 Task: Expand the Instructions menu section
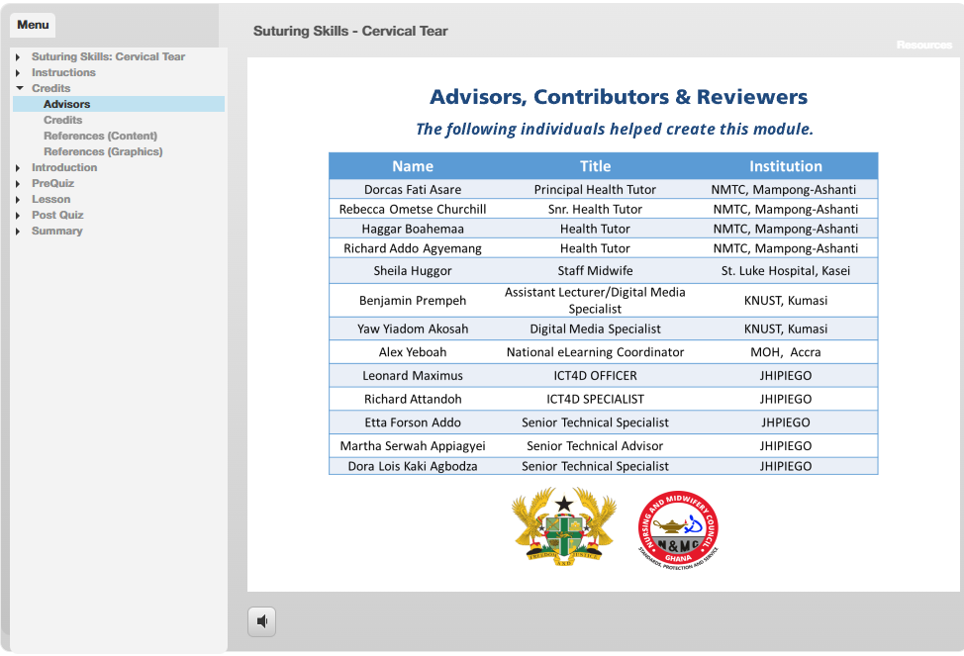(x=18, y=73)
